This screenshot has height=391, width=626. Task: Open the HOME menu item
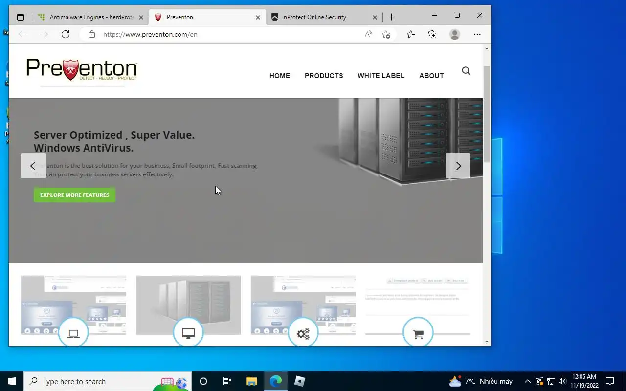point(280,76)
